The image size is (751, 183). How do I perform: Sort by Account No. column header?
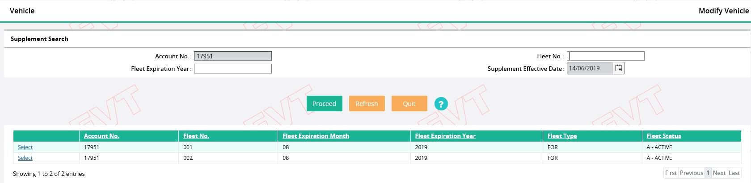point(101,136)
